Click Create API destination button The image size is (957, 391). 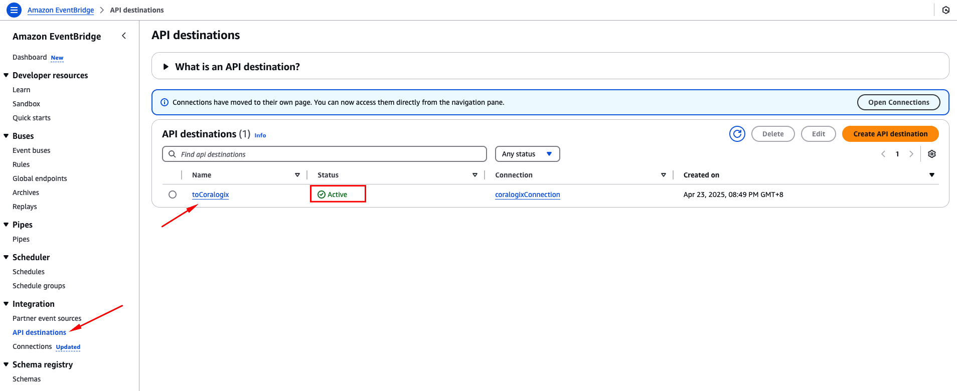tap(890, 134)
